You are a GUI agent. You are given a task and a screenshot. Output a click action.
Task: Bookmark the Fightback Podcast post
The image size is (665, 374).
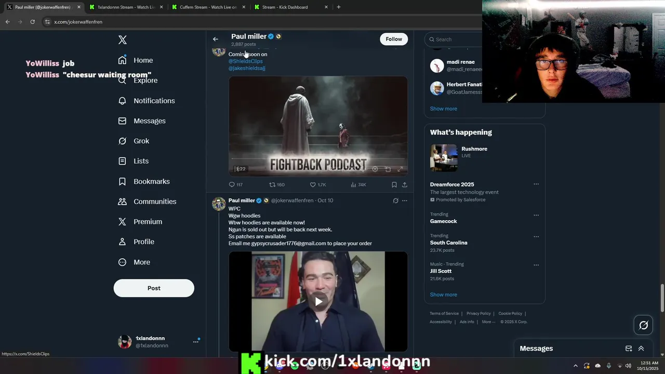(x=394, y=185)
